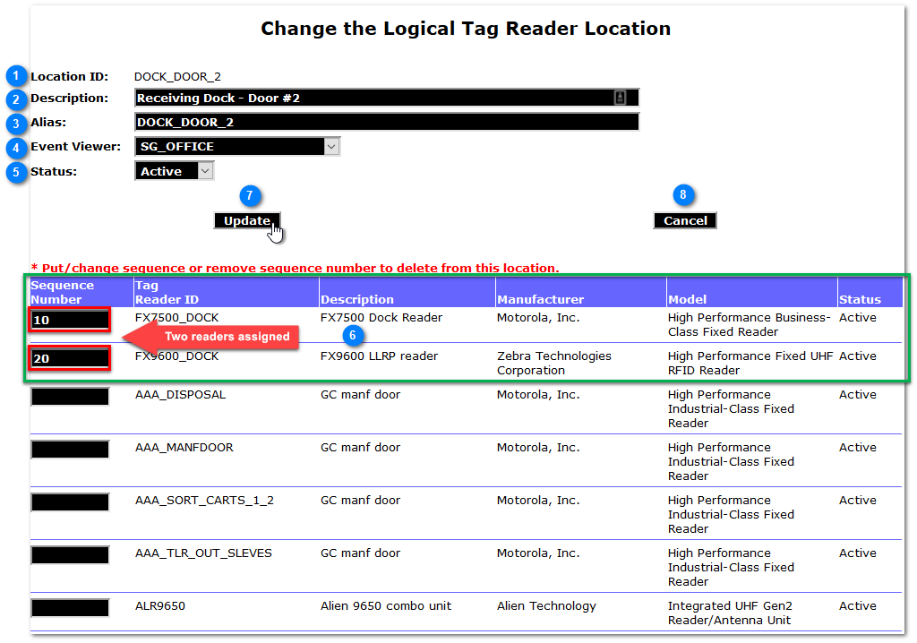
Task: Click the FX7500 Dock Reader description
Action: click(x=381, y=317)
